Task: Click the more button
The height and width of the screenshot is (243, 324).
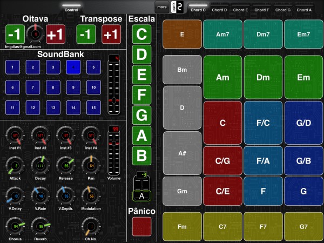Action: pyautogui.click(x=162, y=7)
